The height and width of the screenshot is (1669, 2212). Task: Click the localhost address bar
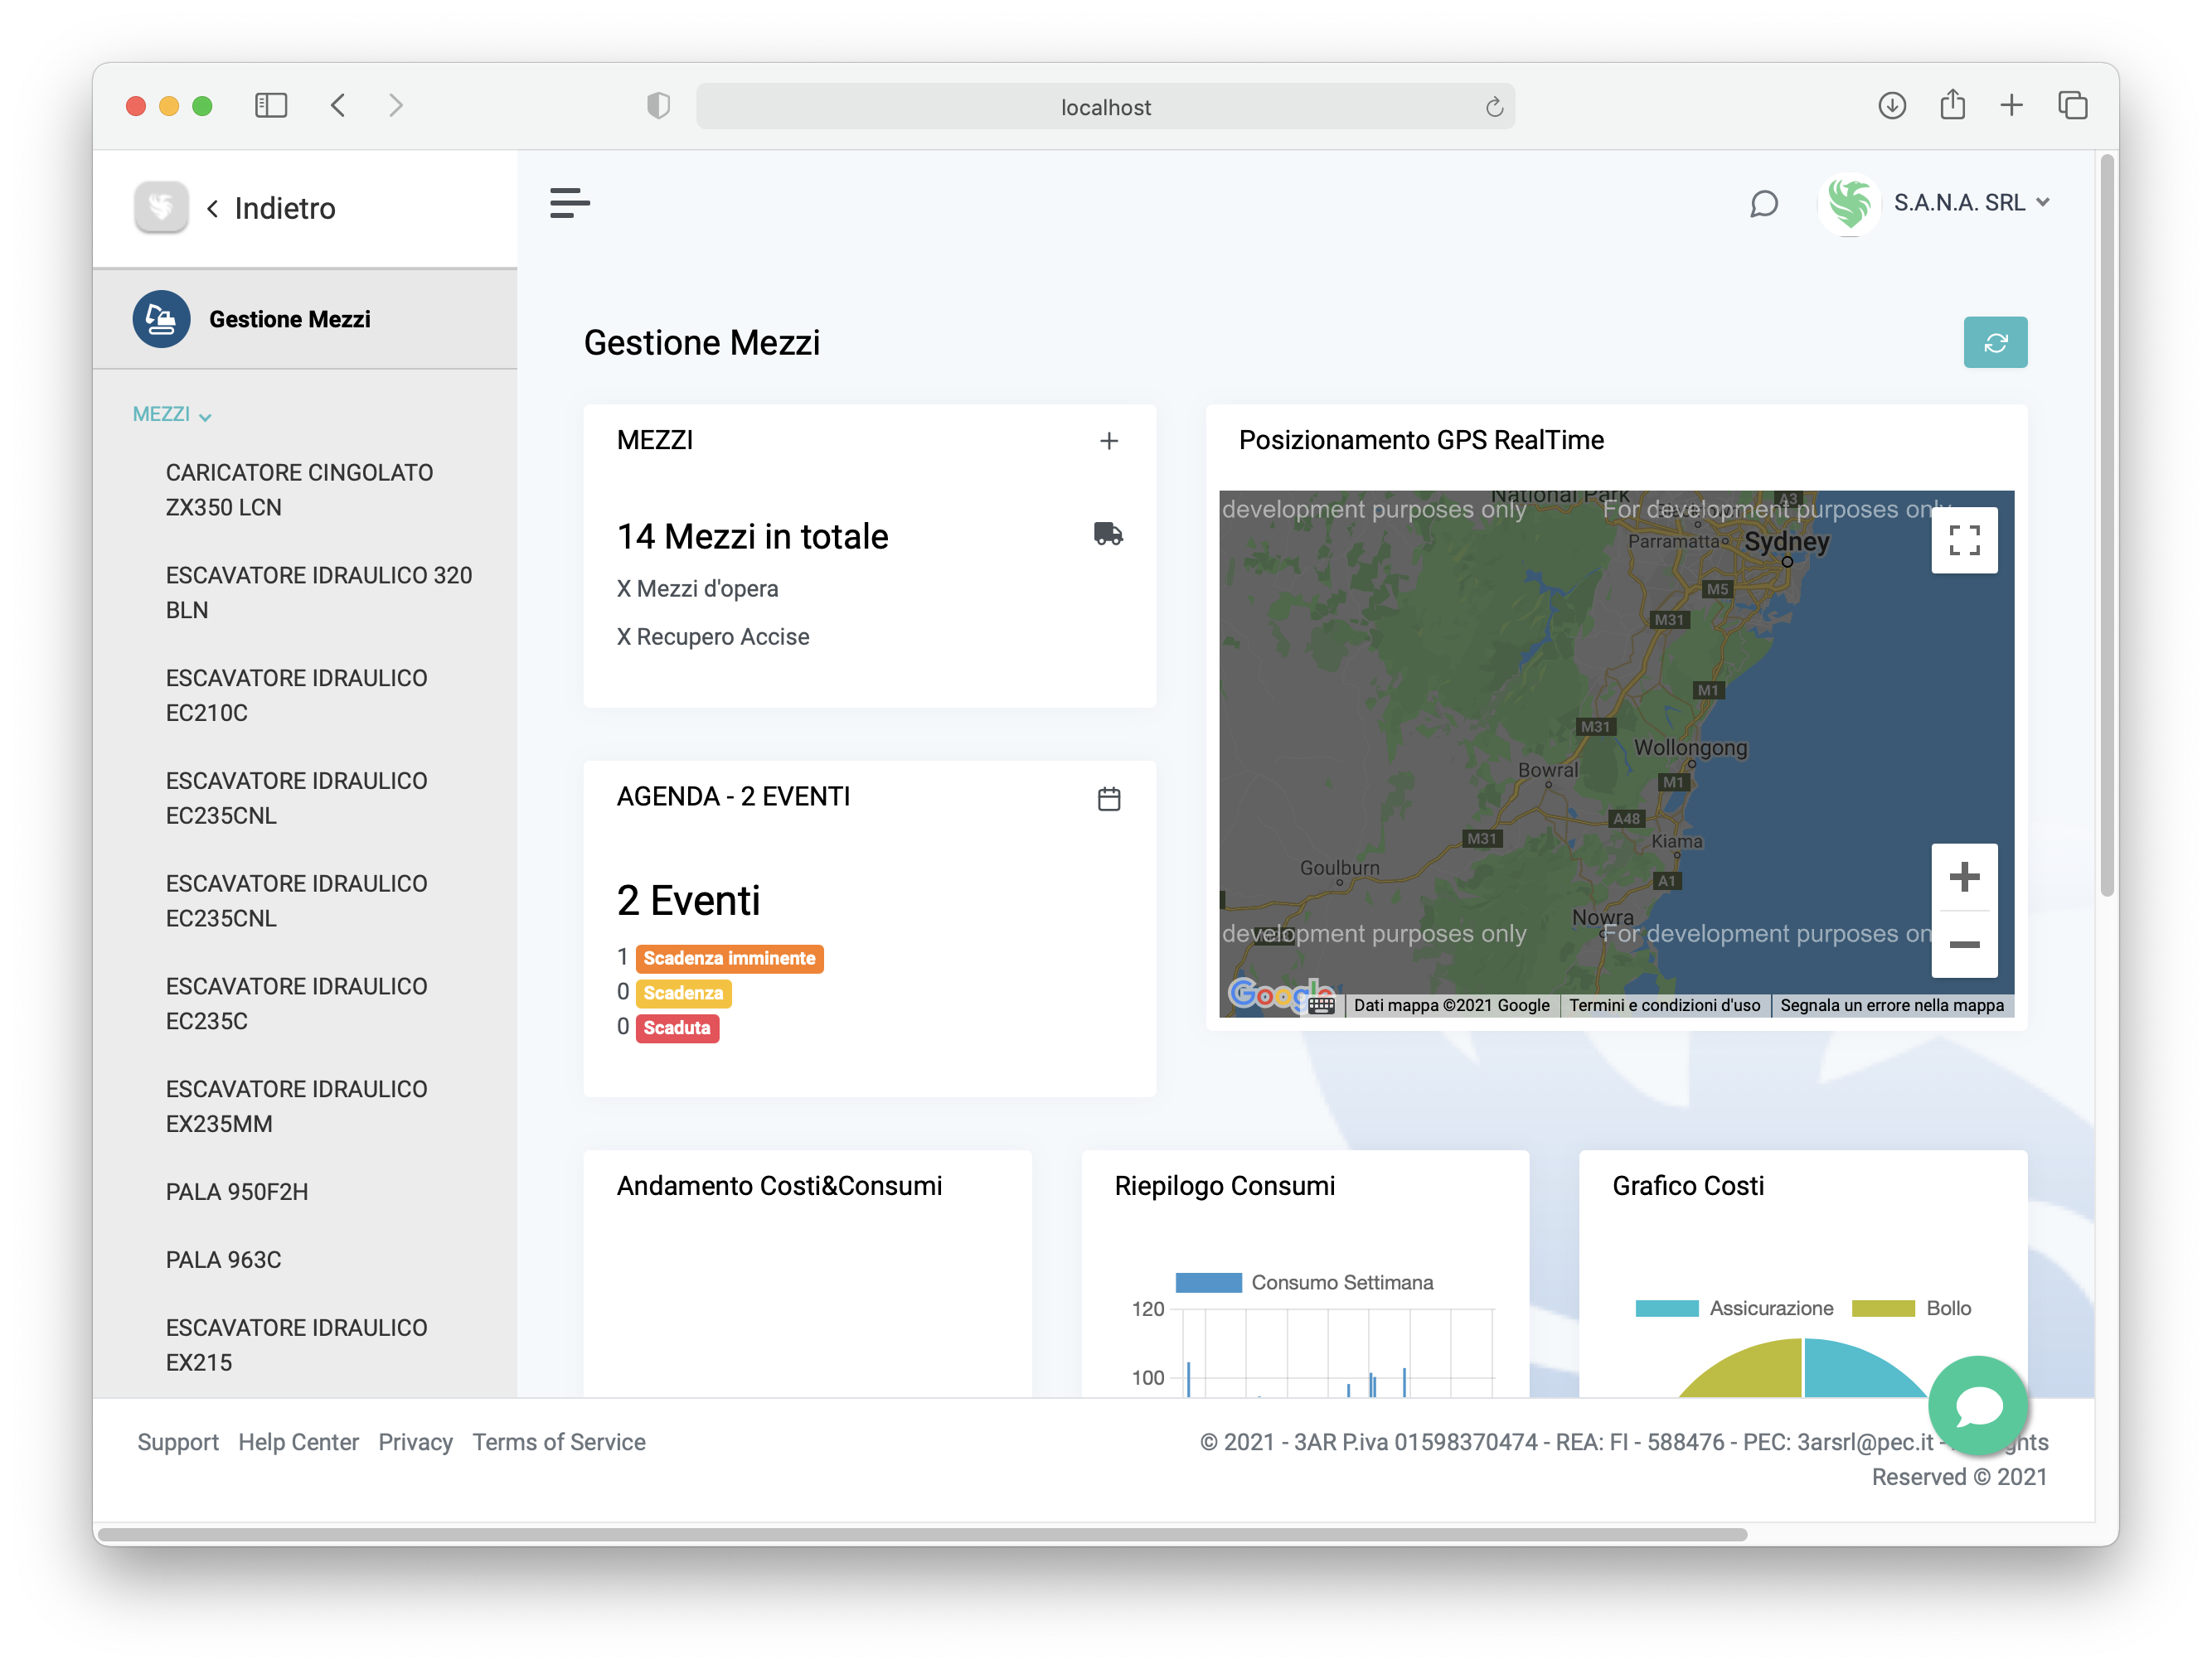click(1105, 107)
